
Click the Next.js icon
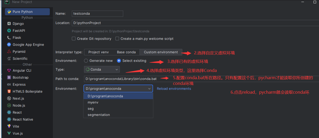9,98
